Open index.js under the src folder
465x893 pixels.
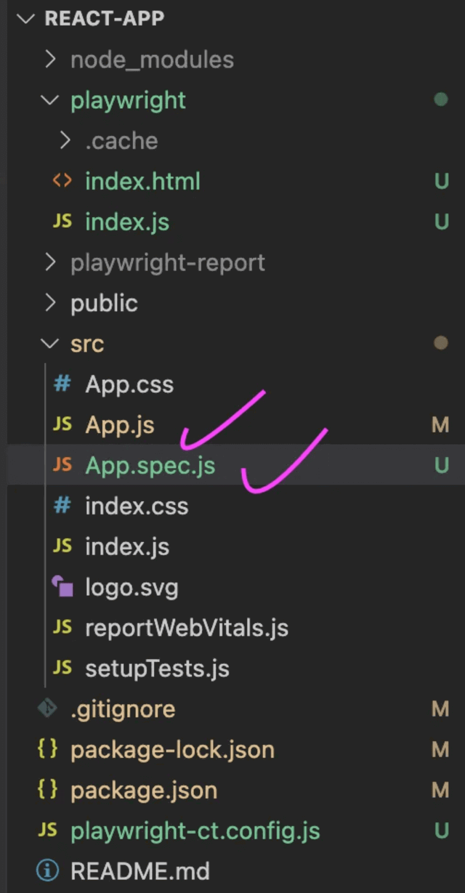click(x=127, y=547)
